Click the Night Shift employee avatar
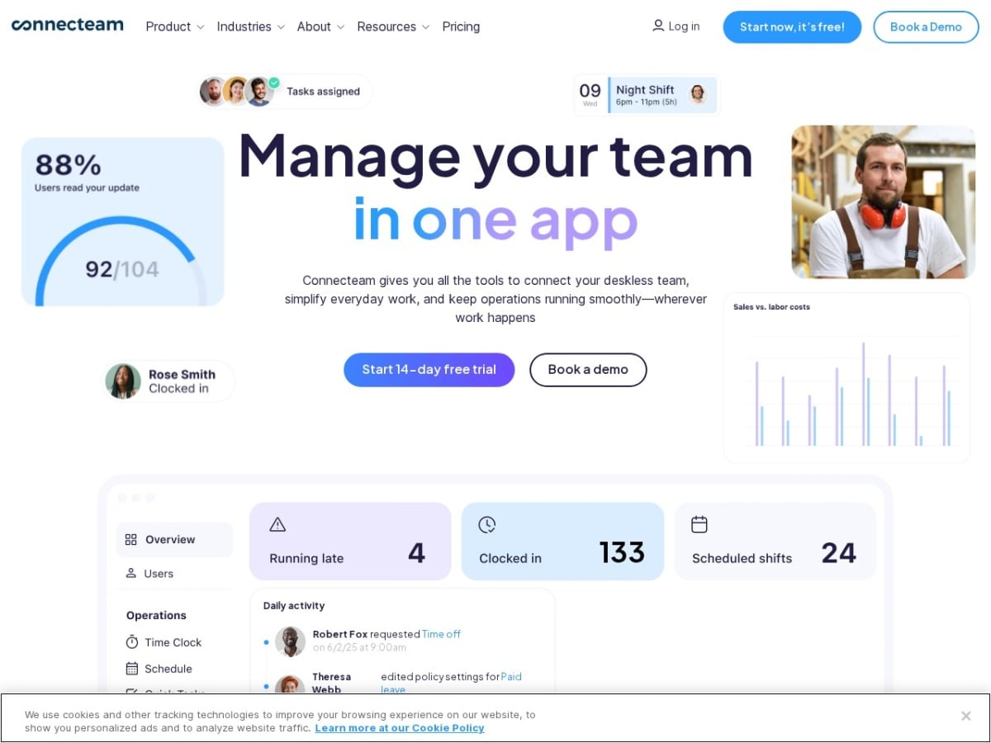The width and height of the screenshot is (991, 743). pos(698,94)
